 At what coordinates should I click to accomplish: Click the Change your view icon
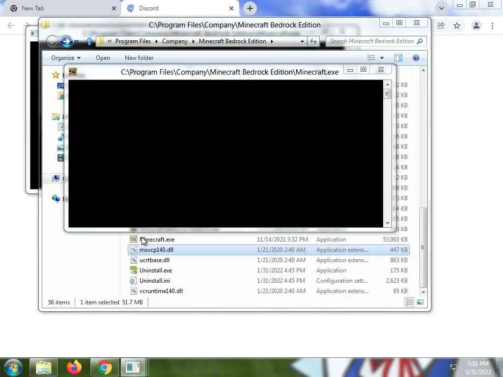point(371,58)
